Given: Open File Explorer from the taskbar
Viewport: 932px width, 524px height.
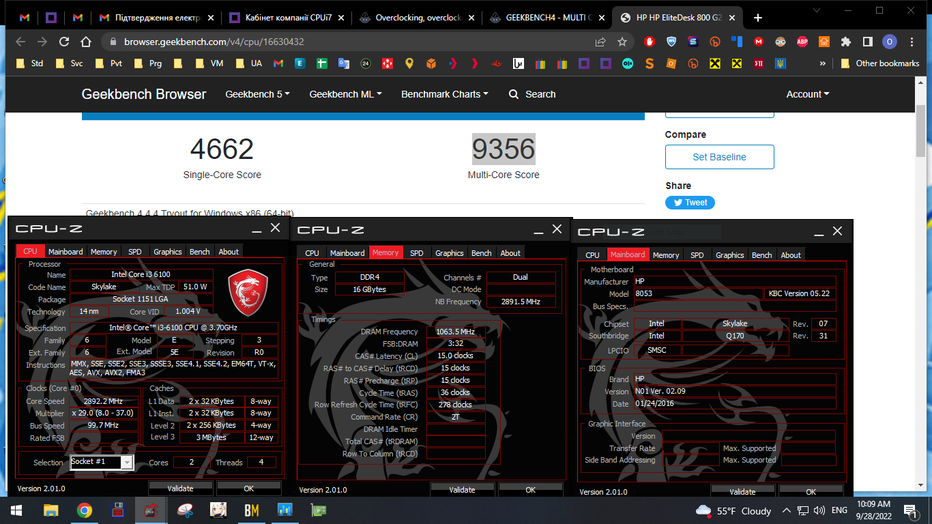Looking at the screenshot, I should coord(51,510).
